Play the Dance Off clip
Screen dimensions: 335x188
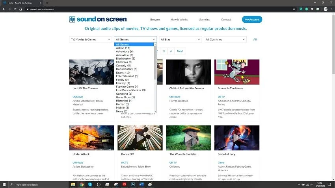click(140, 138)
